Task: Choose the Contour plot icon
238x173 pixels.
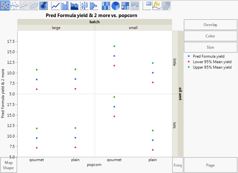Action: point(43,5)
